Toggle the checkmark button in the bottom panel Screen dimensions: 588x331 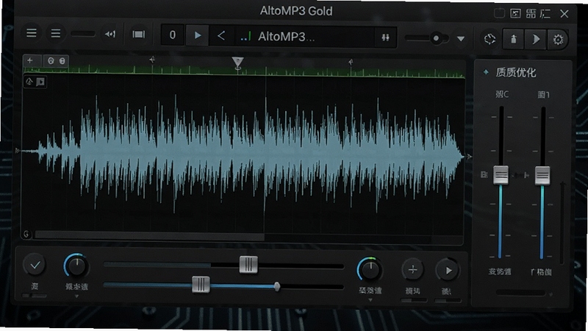[35, 265]
